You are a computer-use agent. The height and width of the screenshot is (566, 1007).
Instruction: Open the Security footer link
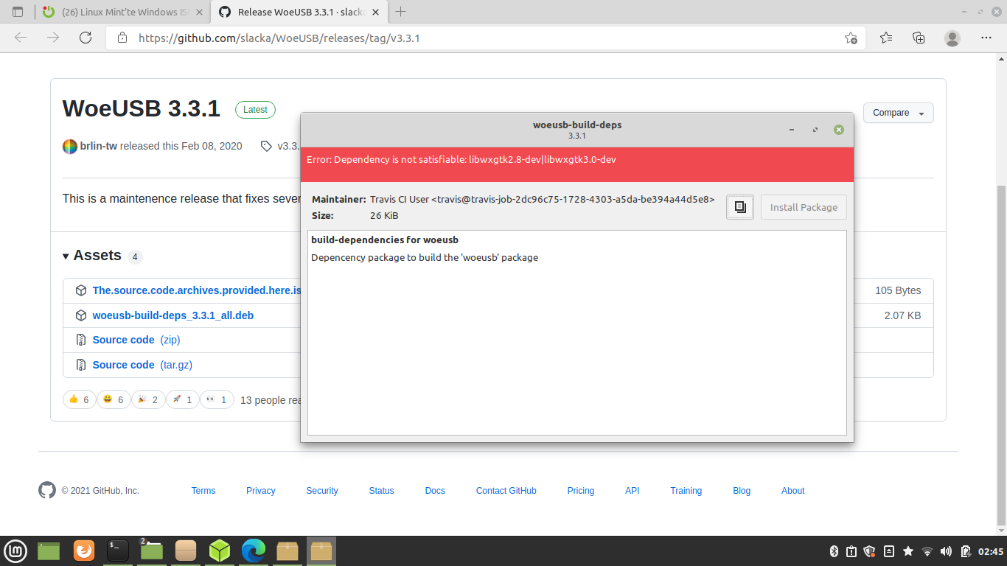pos(322,491)
